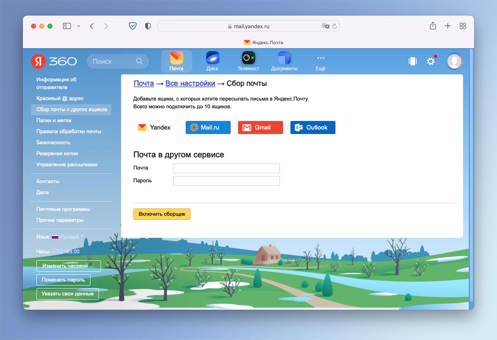The image size is (497, 340).
Task: Reload the page with the refresh icon
Action: pos(335,26)
